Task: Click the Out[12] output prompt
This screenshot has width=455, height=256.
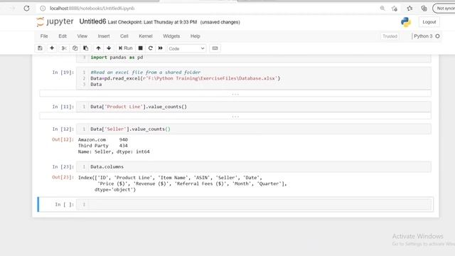Action: [63, 139]
